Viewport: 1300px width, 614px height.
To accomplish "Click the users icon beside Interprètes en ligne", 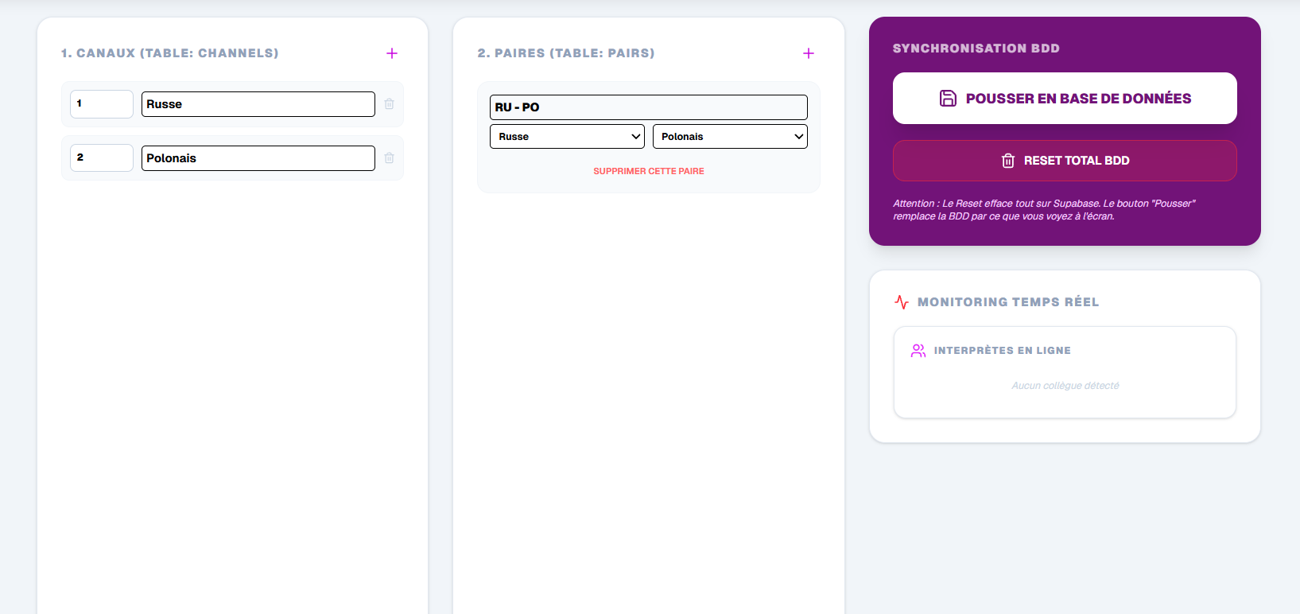I will [x=918, y=351].
